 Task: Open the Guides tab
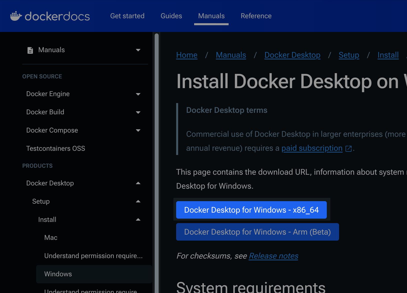[171, 16]
